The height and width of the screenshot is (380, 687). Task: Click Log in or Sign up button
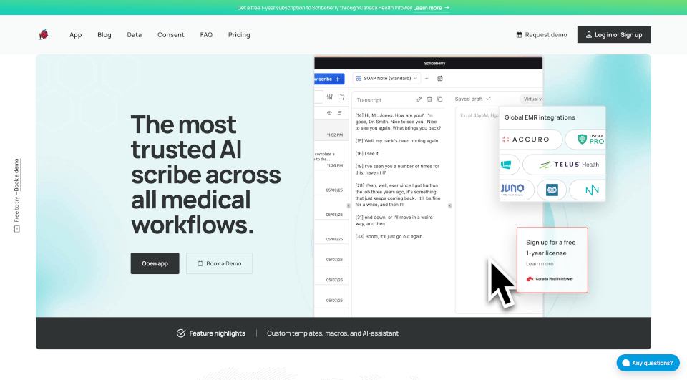(614, 34)
